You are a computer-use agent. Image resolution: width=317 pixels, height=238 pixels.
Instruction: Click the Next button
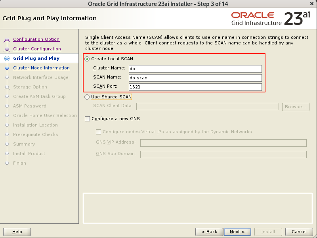pyautogui.click(x=237, y=232)
